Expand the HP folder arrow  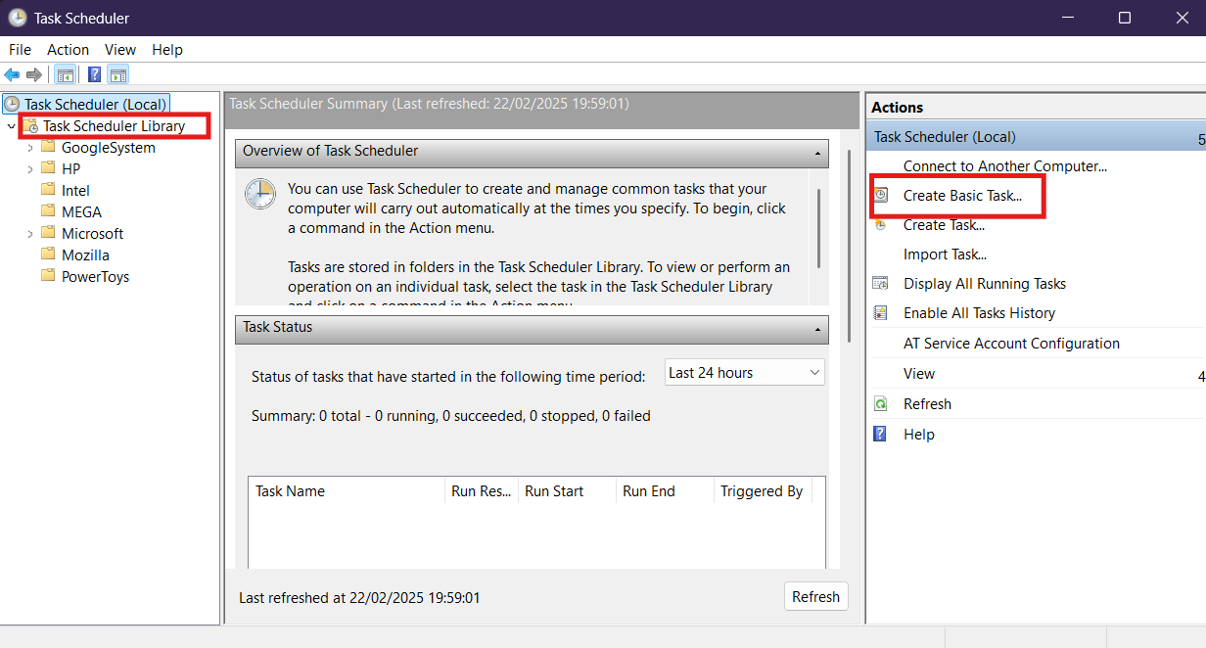(30, 169)
